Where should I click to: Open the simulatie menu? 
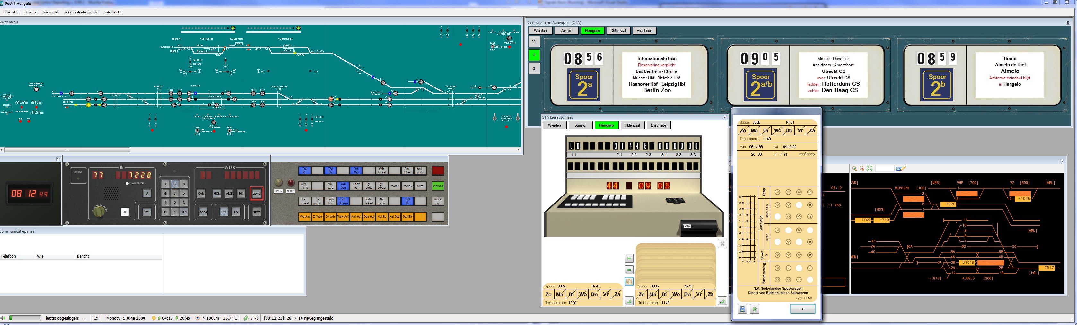(11, 12)
